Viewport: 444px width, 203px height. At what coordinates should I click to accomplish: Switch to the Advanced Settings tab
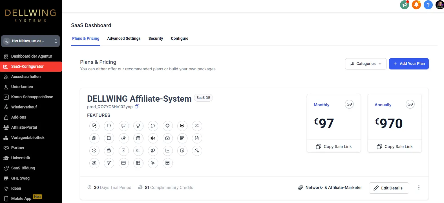point(124,38)
